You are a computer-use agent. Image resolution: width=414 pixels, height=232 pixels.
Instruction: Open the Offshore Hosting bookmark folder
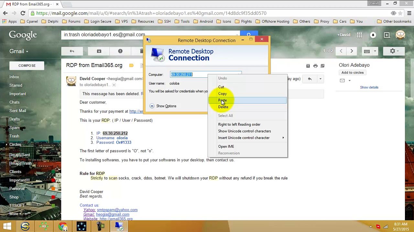point(272,21)
